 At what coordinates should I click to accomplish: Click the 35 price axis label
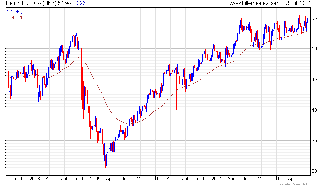(x=314, y=141)
